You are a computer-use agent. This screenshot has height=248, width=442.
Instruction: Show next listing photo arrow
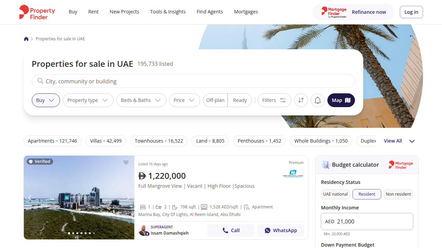pyautogui.click(x=128, y=198)
